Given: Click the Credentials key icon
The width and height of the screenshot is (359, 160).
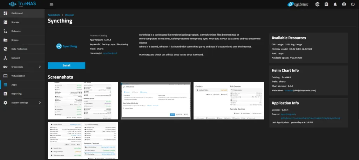Looking at the screenshot, I should tap(6, 67).
